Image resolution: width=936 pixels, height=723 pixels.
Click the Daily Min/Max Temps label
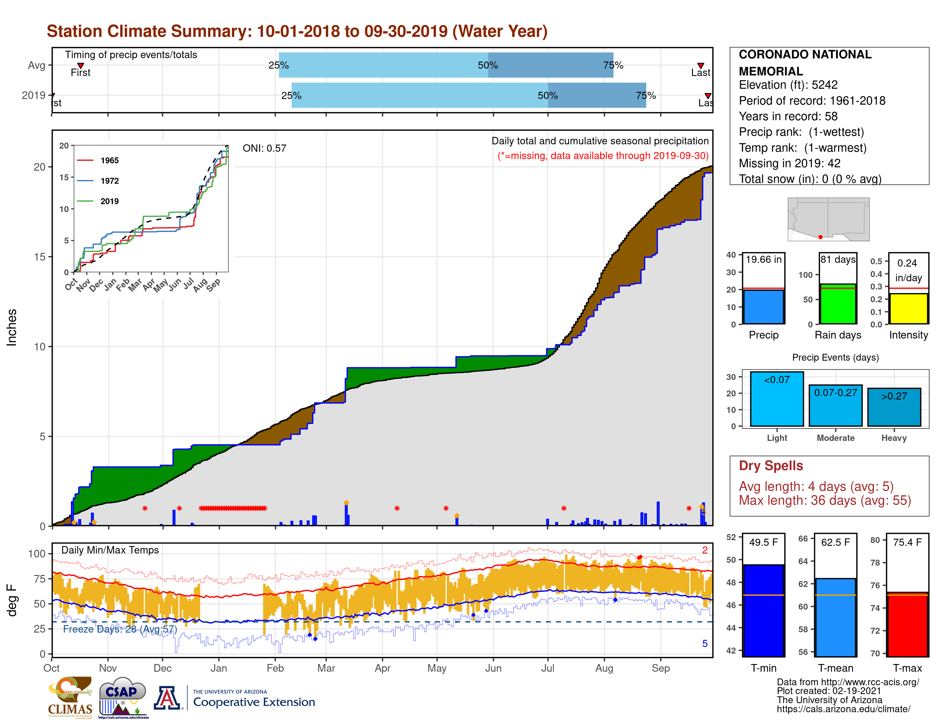(x=110, y=550)
